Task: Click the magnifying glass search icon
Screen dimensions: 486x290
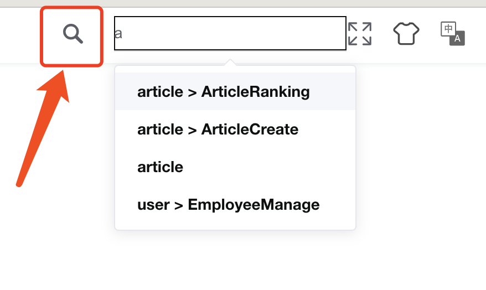Action: tap(73, 34)
